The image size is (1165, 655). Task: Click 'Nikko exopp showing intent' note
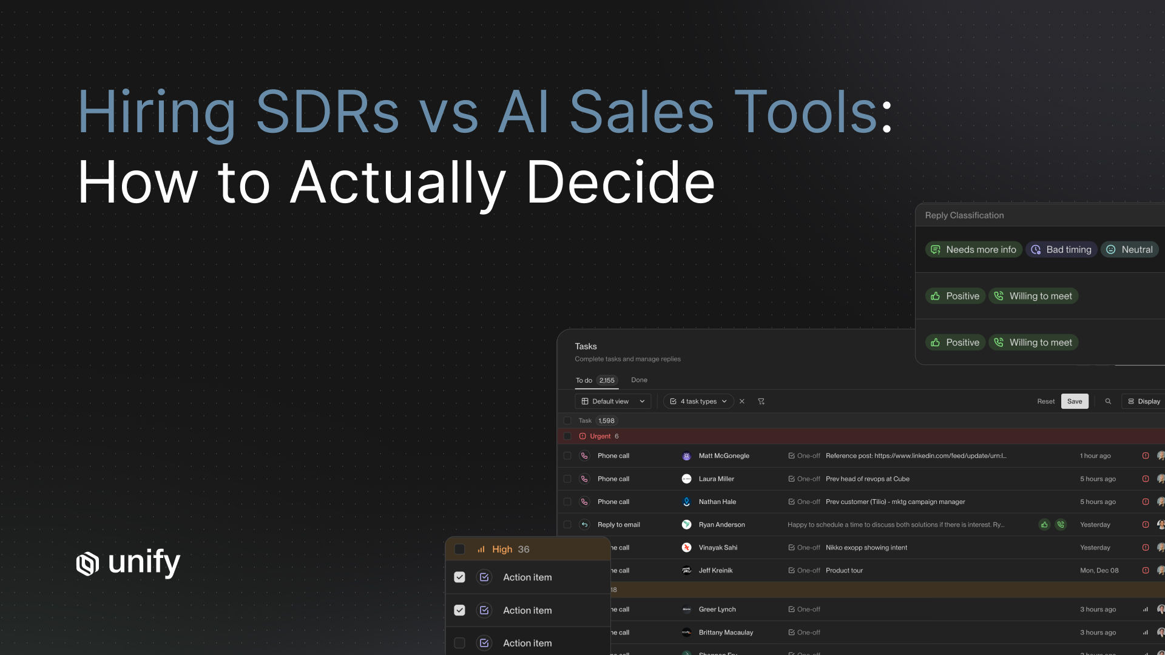click(866, 548)
